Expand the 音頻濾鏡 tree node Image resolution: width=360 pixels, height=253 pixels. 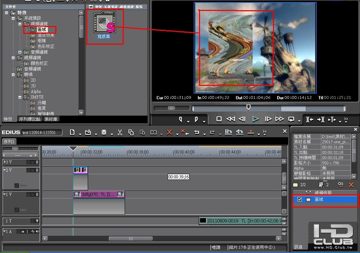20,52
